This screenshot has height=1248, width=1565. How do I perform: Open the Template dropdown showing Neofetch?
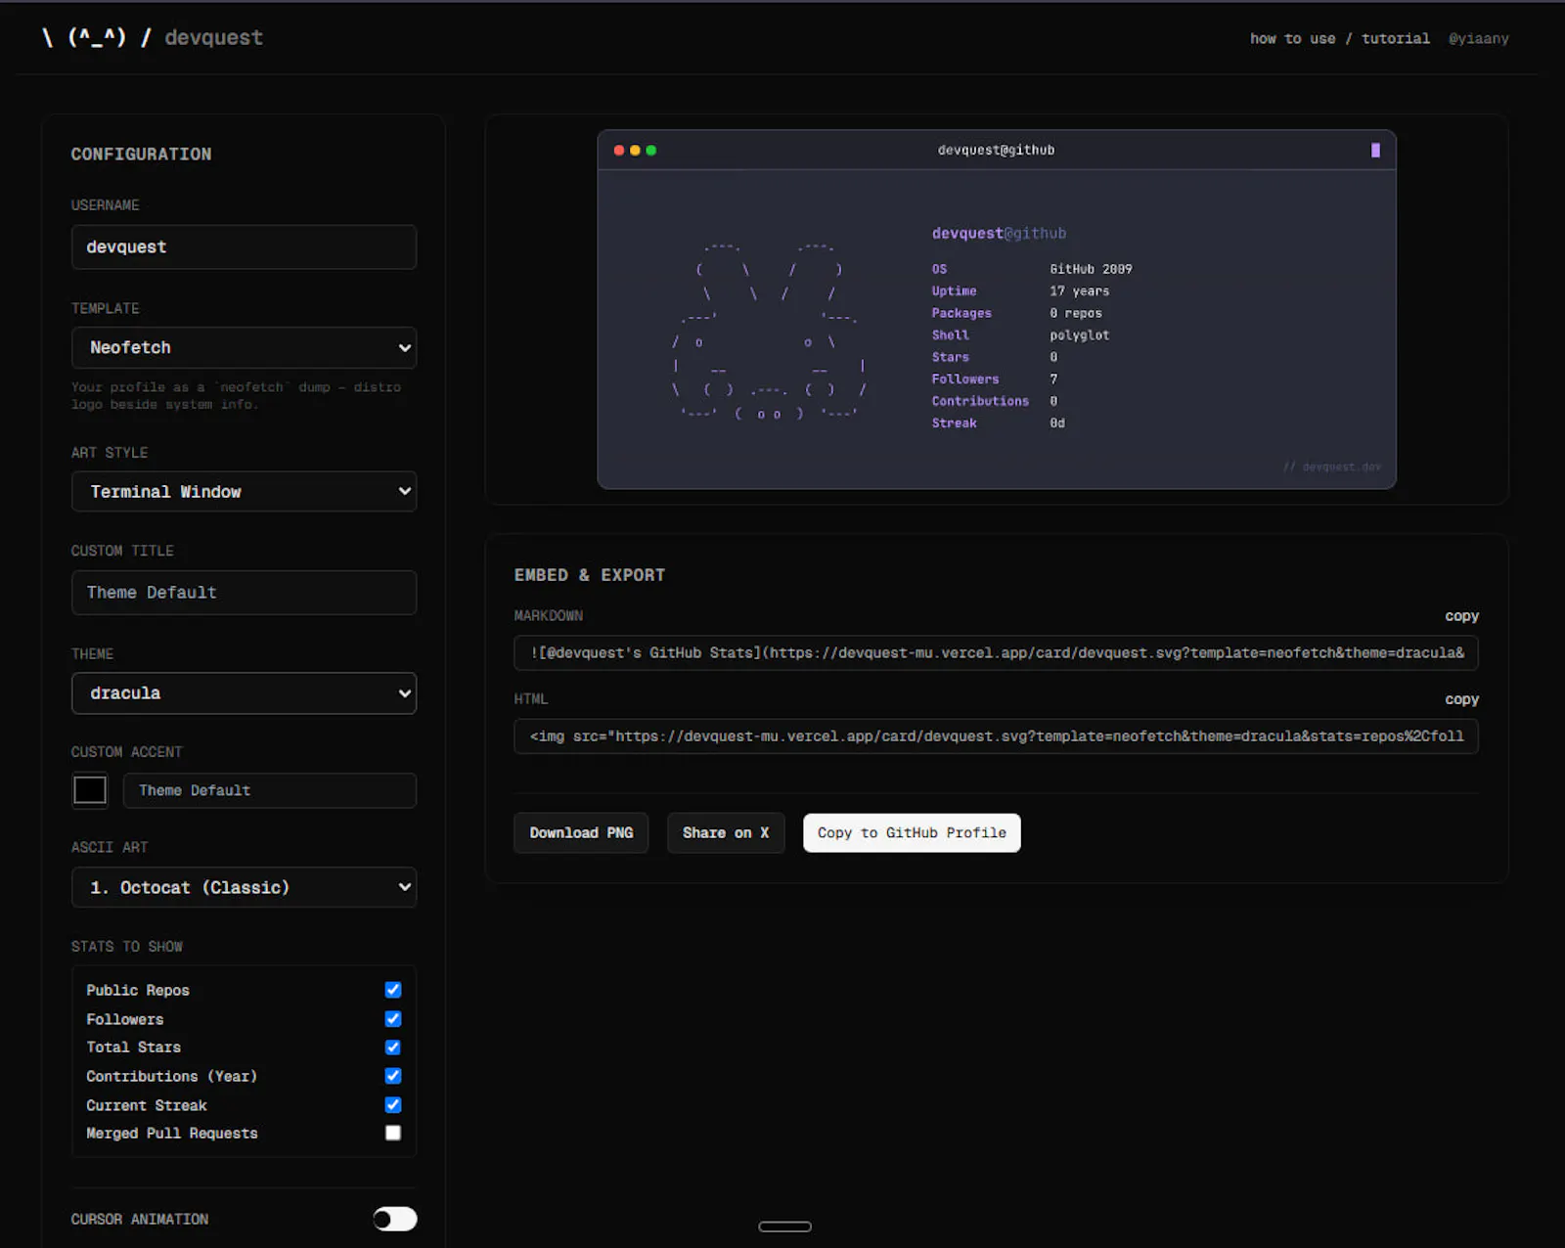(244, 348)
